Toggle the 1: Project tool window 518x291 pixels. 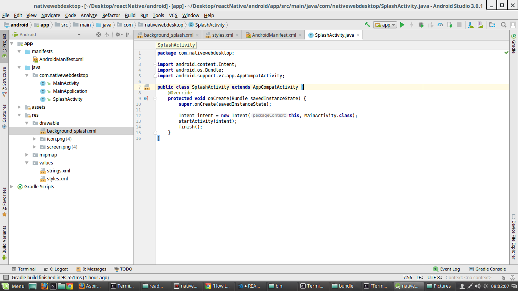pos(4,46)
